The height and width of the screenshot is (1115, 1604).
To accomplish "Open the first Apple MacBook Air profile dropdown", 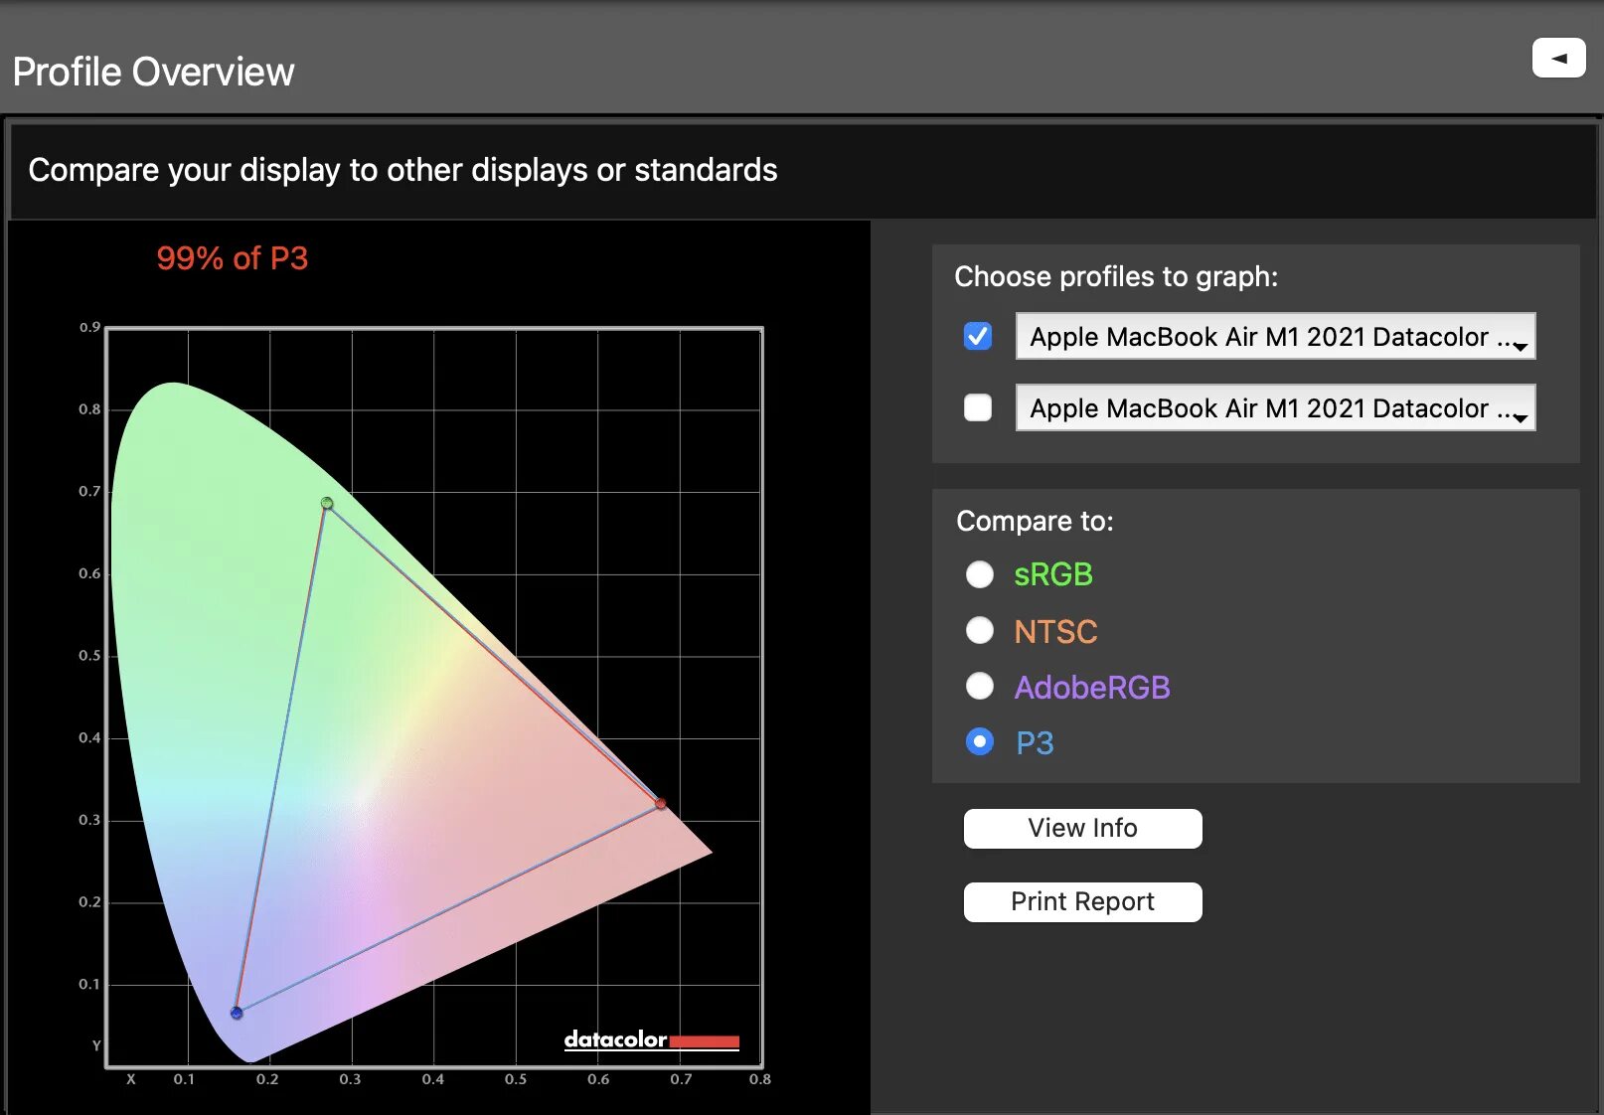I will [1275, 336].
